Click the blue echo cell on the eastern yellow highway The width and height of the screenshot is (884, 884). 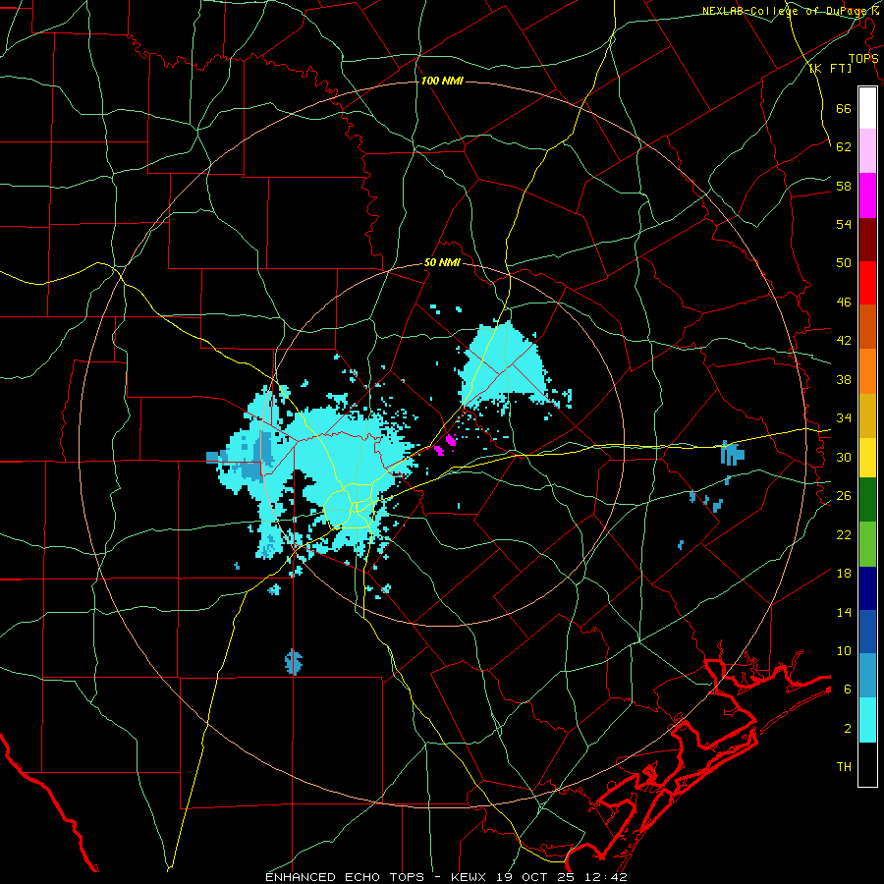point(732,453)
